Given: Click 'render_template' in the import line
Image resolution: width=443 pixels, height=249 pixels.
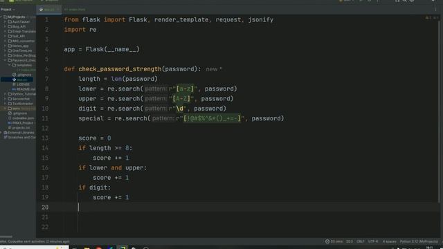Looking at the screenshot, I should point(181,20).
